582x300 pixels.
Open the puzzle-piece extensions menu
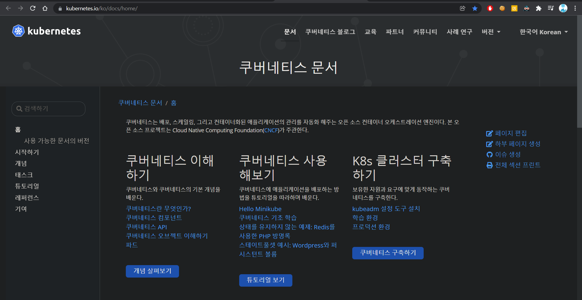[x=539, y=8]
